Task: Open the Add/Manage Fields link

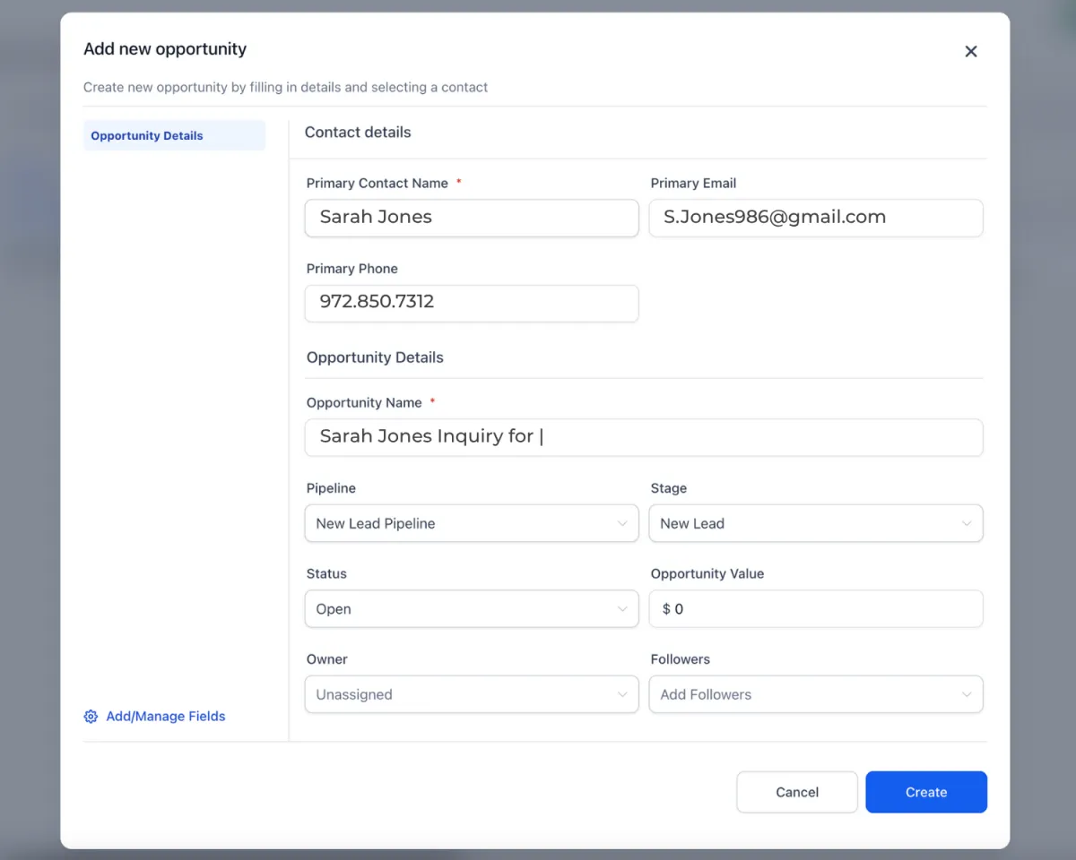Action: click(166, 717)
